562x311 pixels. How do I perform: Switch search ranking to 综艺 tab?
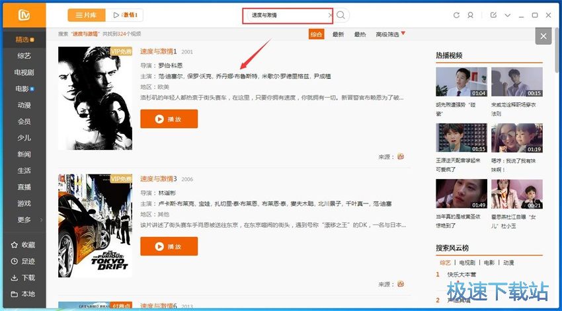coord(445,263)
